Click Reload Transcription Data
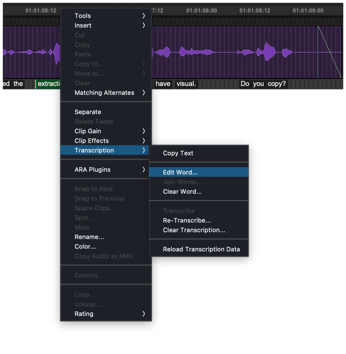The image size is (346, 354). [x=201, y=249]
